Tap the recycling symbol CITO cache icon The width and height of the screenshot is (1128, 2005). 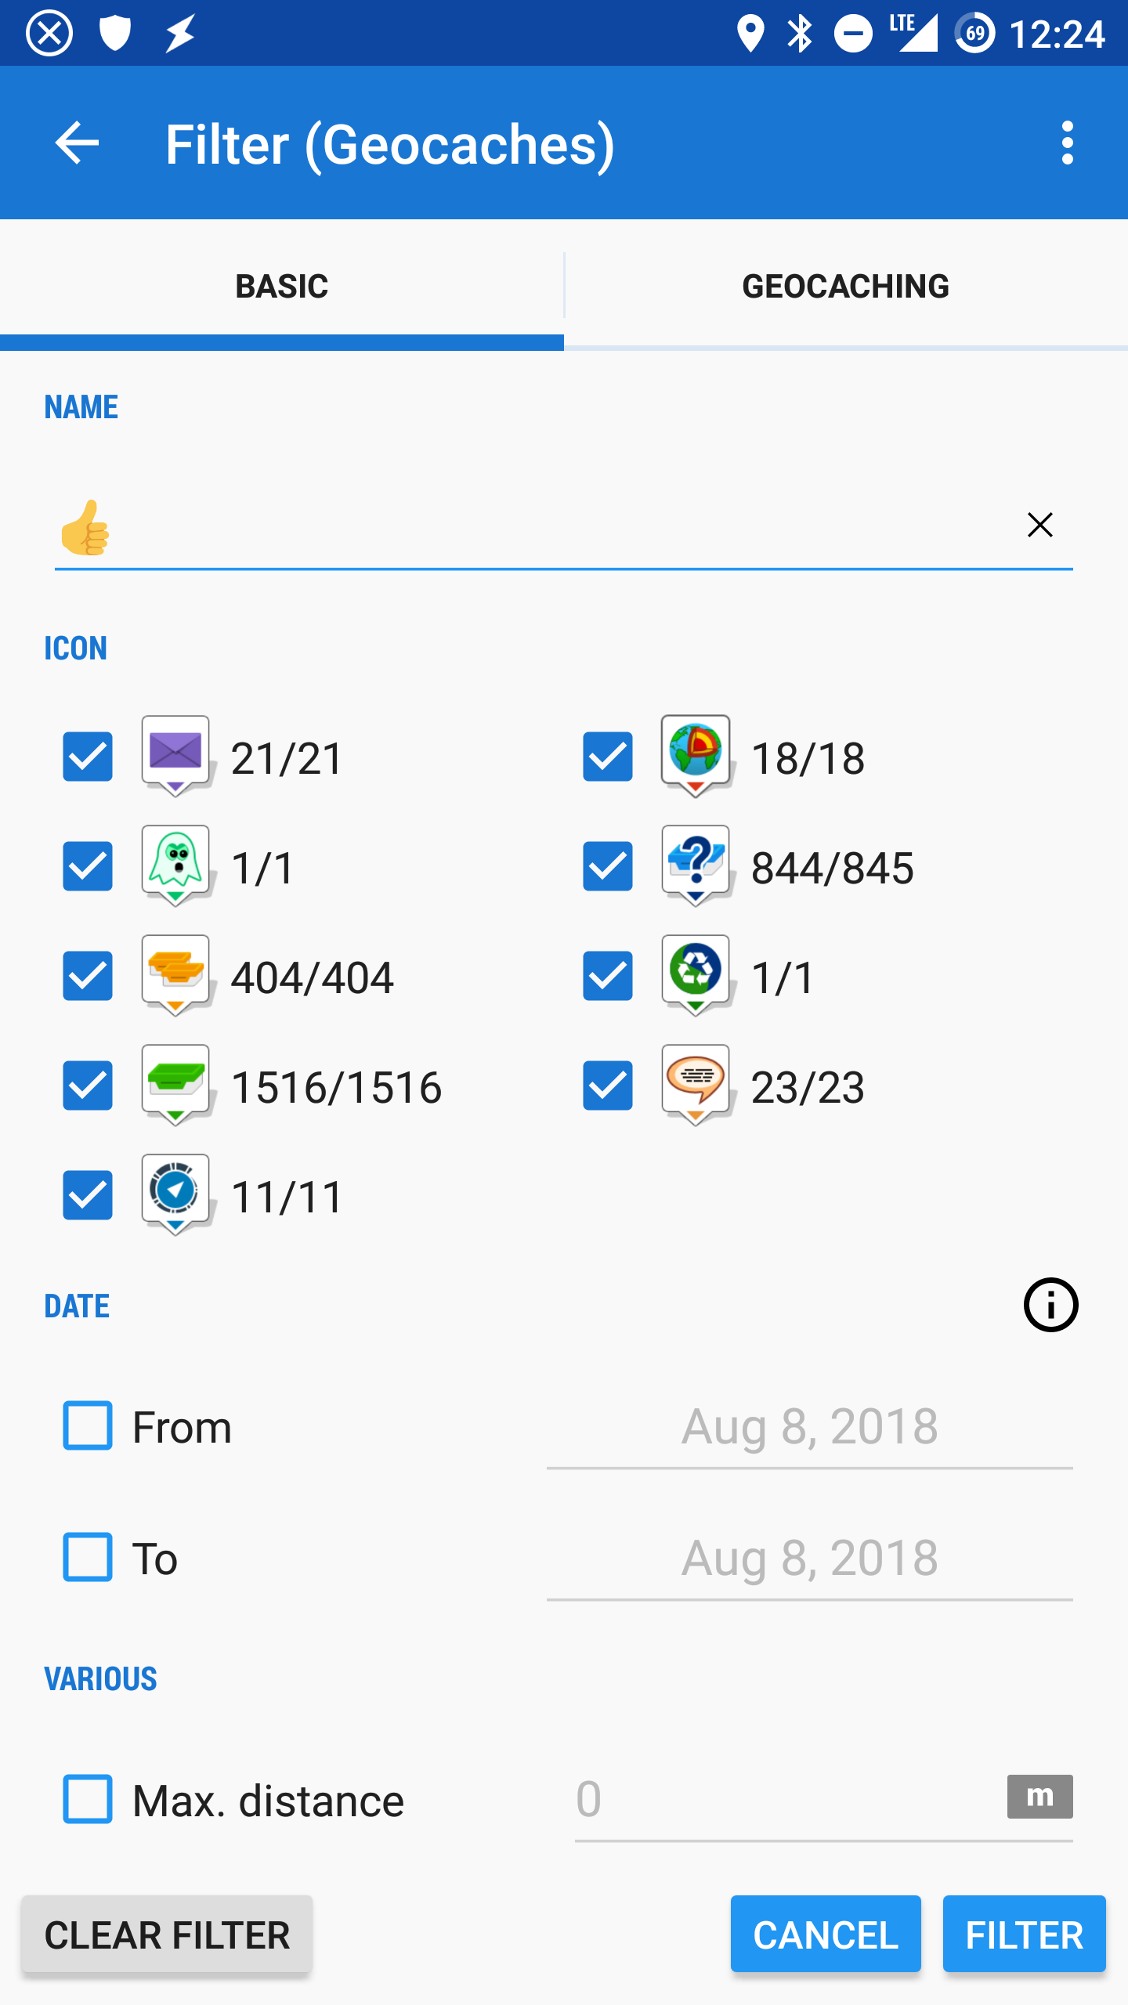[696, 974]
